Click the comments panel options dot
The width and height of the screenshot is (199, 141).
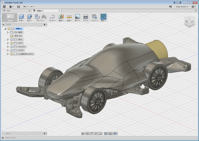44,134
